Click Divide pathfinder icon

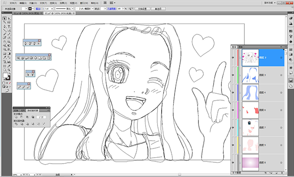pos(16,124)
